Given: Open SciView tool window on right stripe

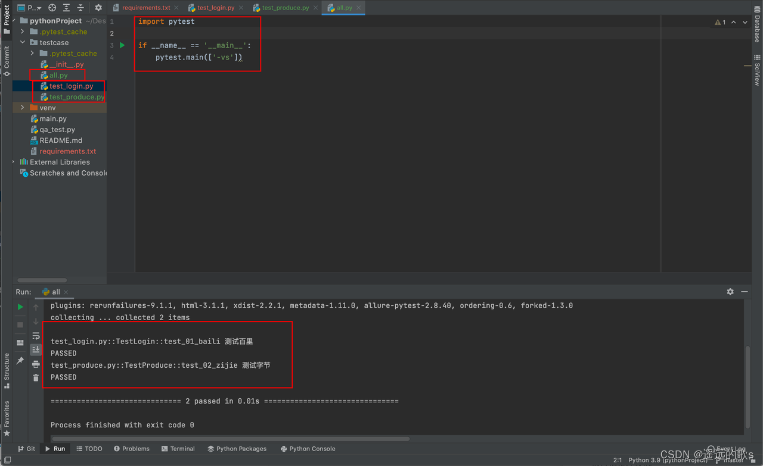Looking at the screenshot, I should click(x=757, y=70).
